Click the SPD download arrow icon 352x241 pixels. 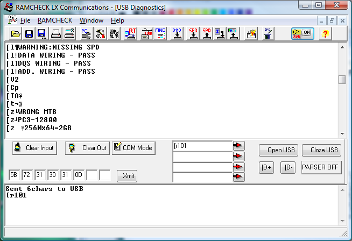coord(193,34)
